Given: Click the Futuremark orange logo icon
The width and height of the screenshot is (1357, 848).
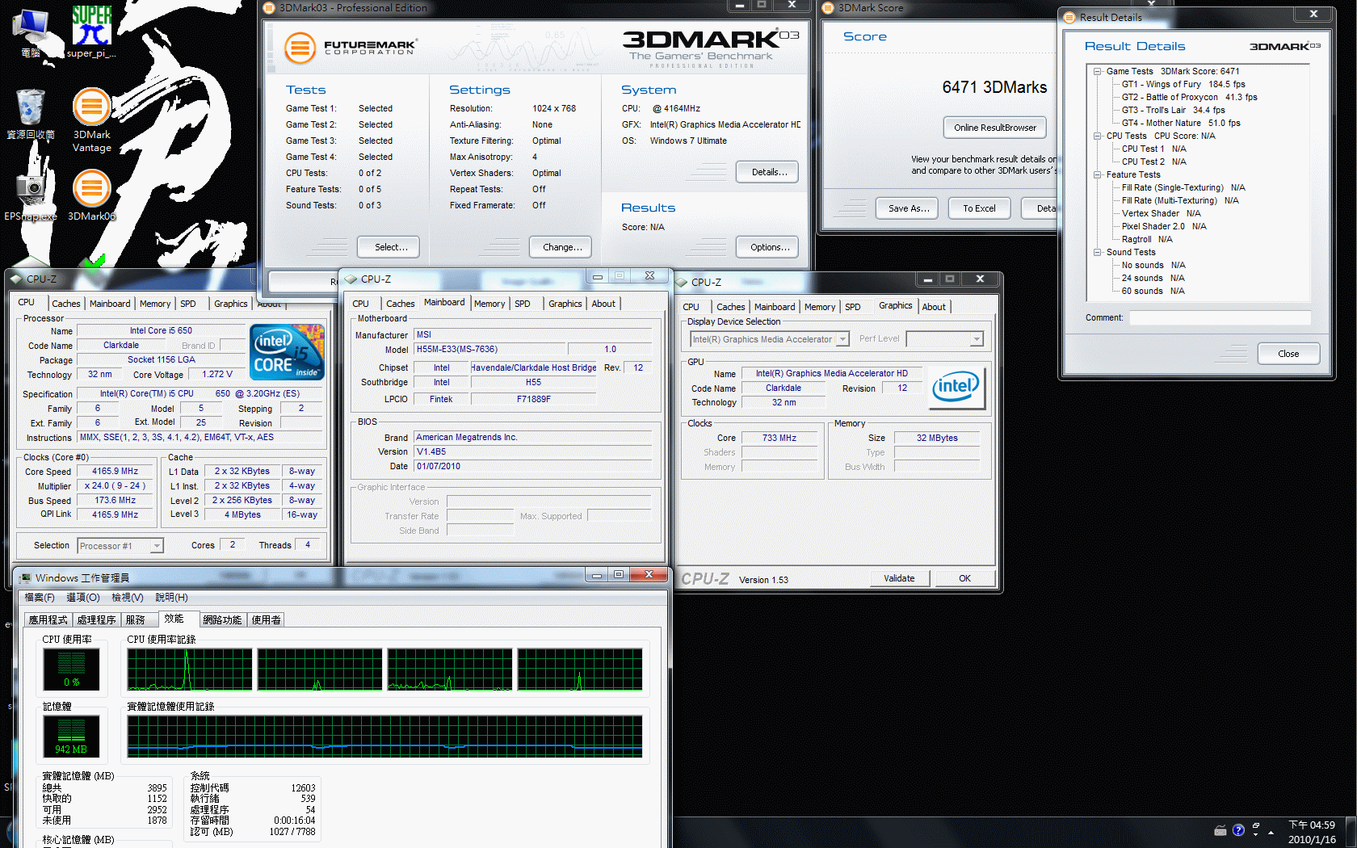Looking at the screenshot, I should 300,48.
